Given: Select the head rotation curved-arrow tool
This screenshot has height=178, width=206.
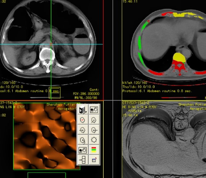Looking at the screenshot, I should (x=82, y=140).
